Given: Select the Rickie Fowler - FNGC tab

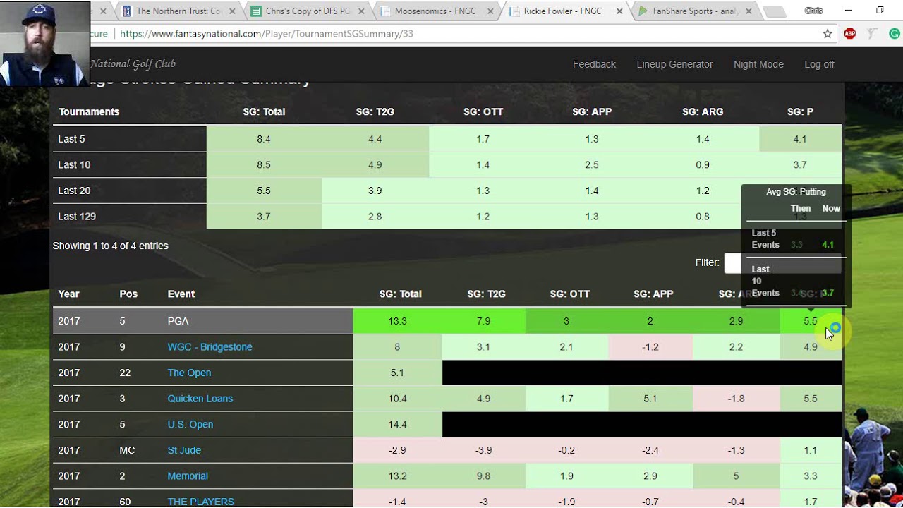Looking at the screenshot, I should coord(564,11).
